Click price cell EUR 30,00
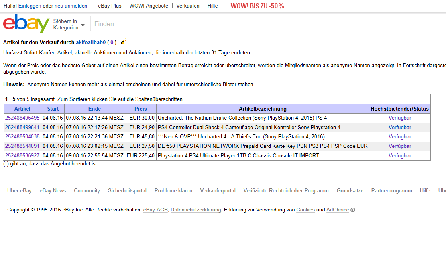Image resolution: width=446 pixels, height=260 pixels. click(142, 118)
